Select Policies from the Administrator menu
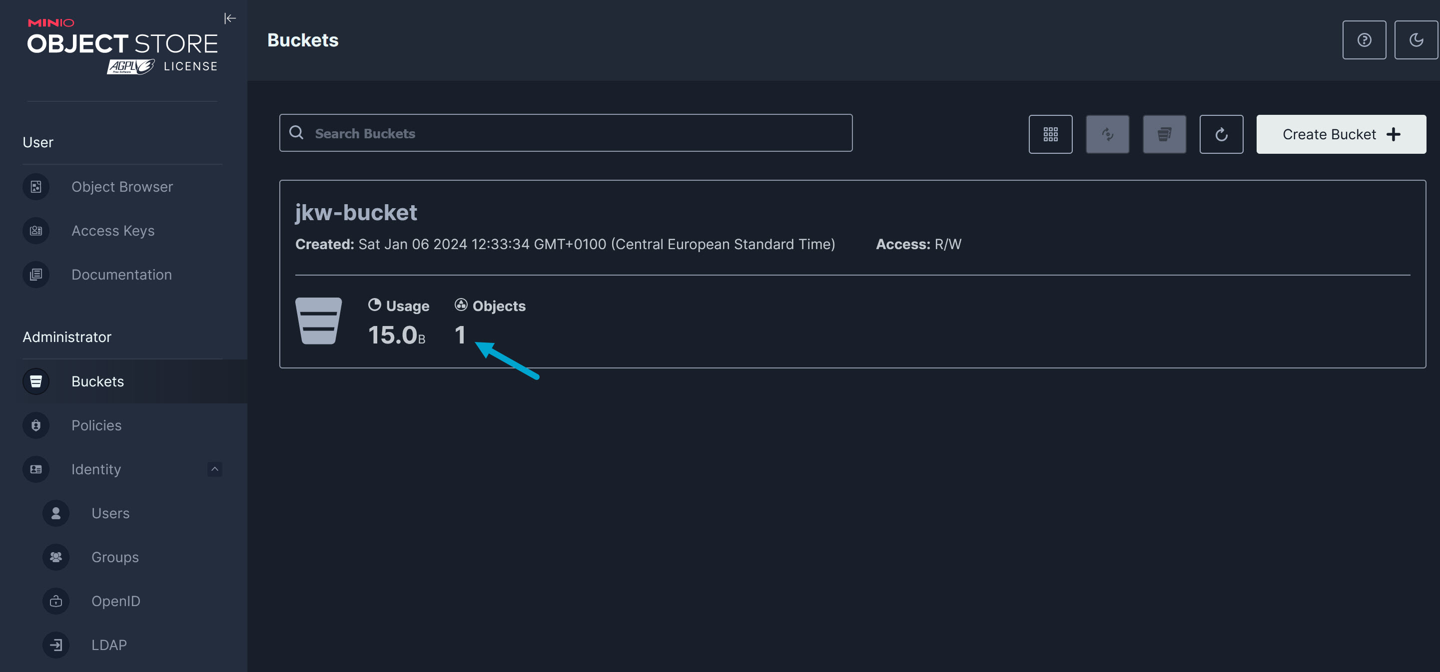The height and width of the screenshot is (672, 1440). click(96, 425)
